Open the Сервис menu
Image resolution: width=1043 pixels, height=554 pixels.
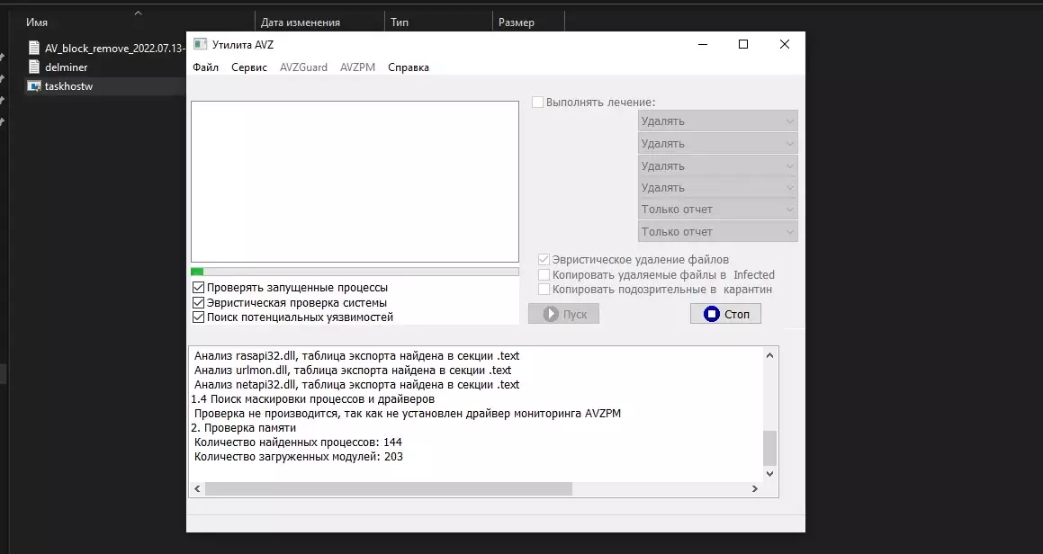point(249,67)
